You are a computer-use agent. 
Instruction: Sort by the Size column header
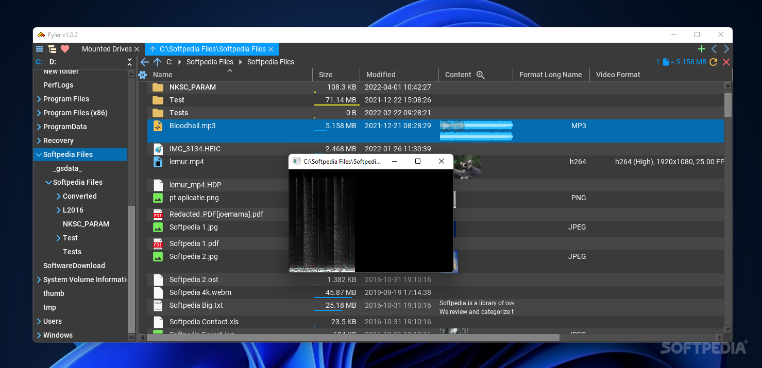coord(326,75)
